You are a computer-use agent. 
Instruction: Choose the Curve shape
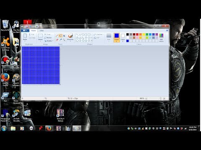click(x=80, y=35)
